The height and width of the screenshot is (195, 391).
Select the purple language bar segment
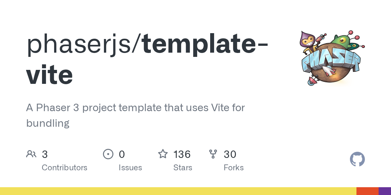coord(385,191)
